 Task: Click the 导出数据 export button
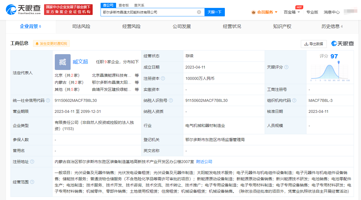pyautogui.click(x=314, y=44)
